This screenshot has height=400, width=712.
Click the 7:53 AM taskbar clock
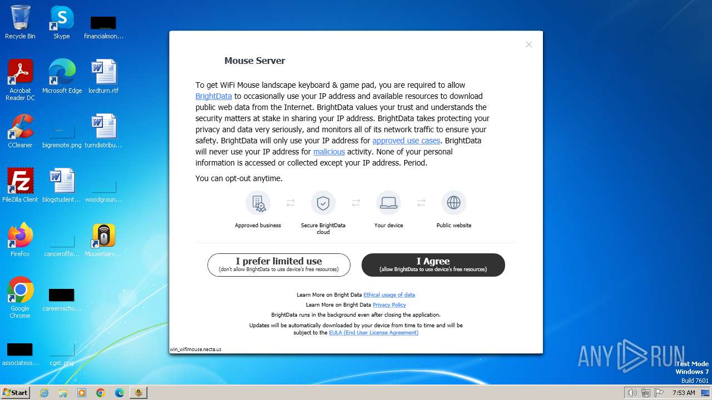click(684, 393)
